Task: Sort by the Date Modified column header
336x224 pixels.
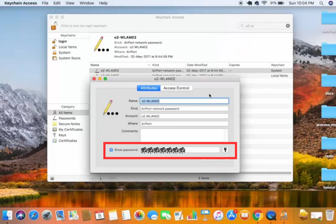Action: pos(207,65)
